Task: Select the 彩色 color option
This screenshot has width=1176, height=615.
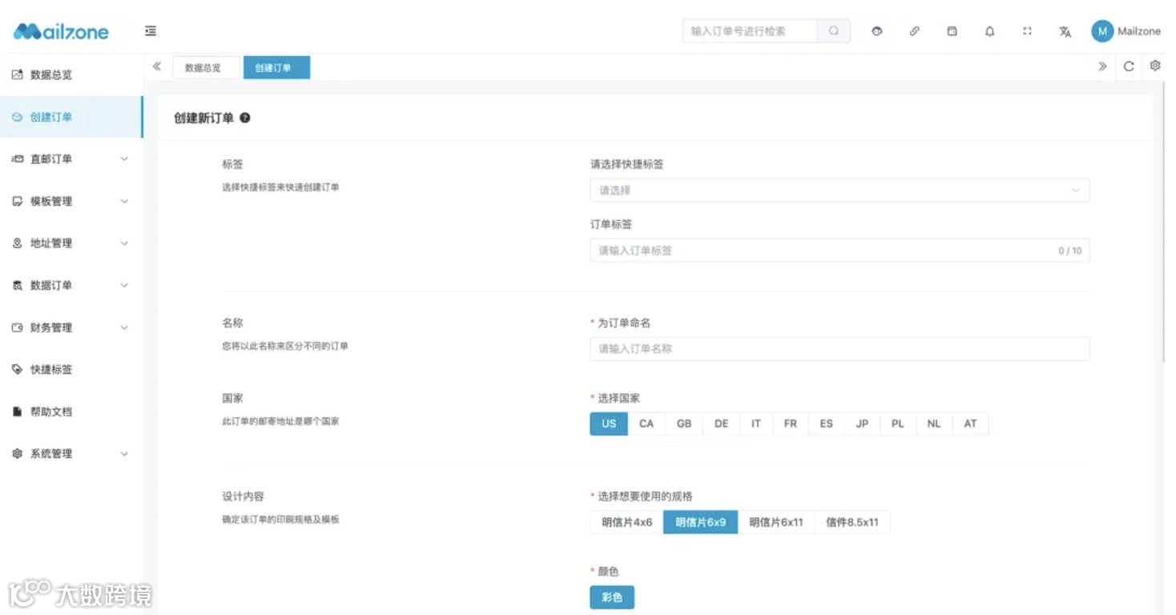Action: click(x=611, y=597)
